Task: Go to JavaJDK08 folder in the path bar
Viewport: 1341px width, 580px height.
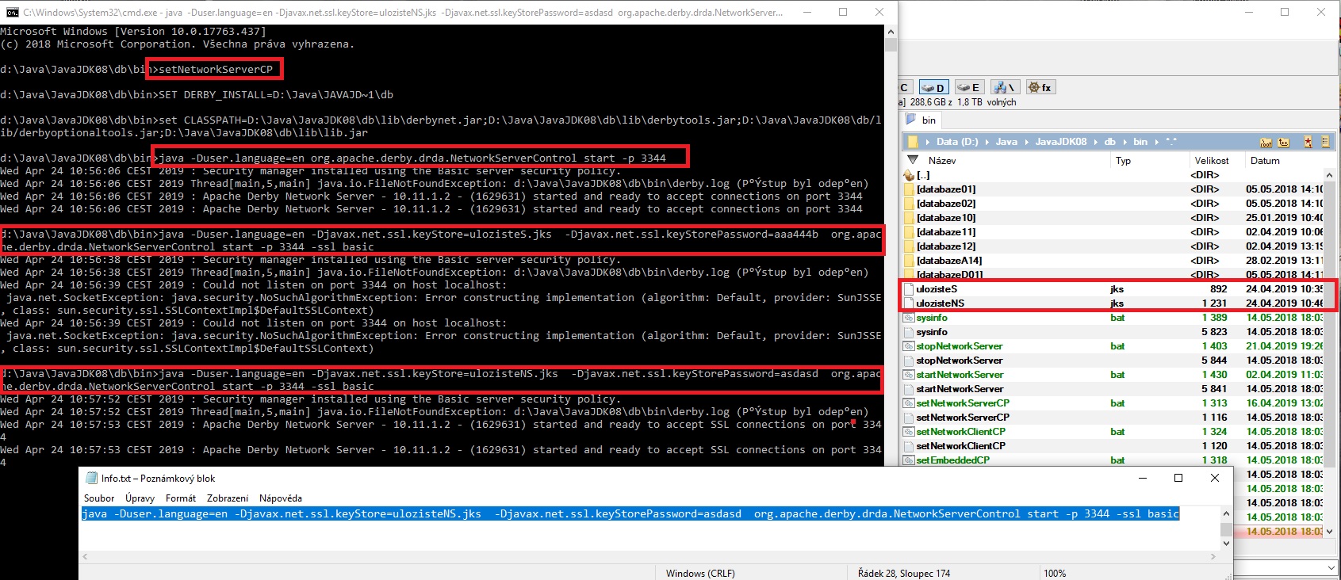Action: pos(1061,142)
